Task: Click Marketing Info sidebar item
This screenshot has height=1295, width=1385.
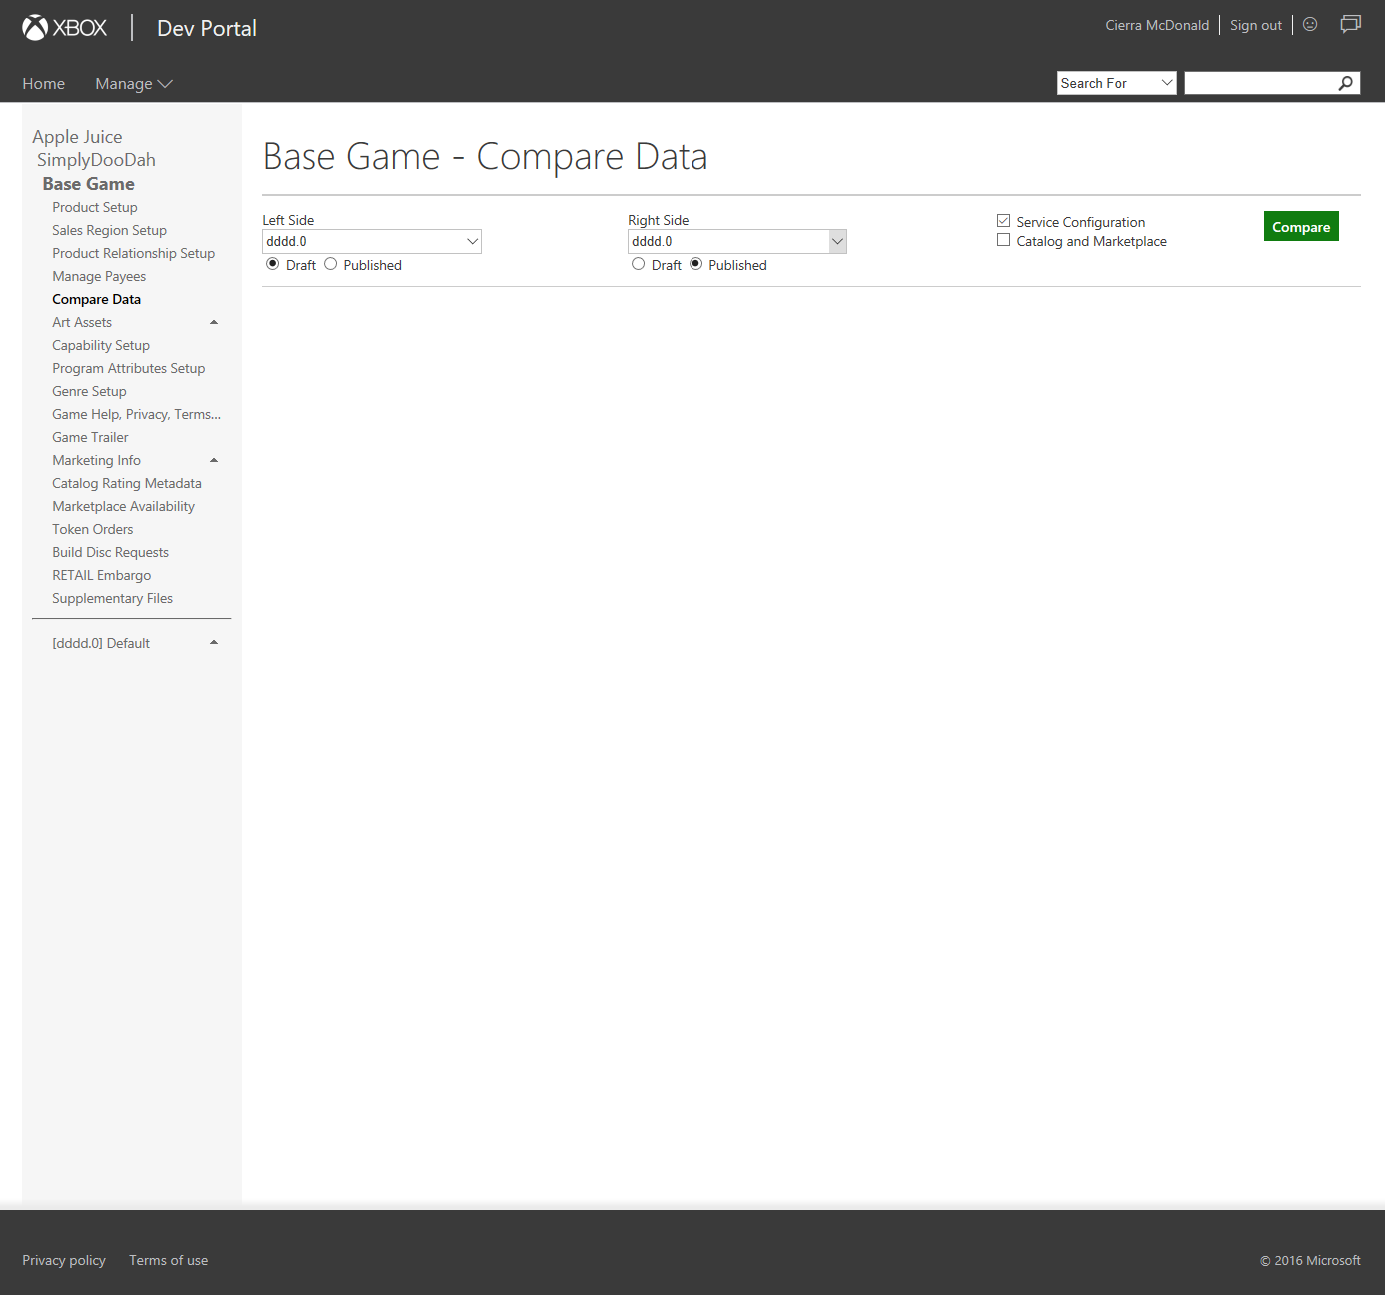Action: pos(97,460)
